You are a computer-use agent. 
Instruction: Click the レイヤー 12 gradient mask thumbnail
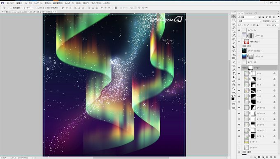click(251, 56)
